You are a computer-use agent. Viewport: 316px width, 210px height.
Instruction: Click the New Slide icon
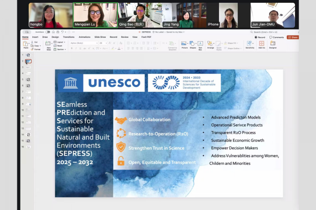pos(48,43)
